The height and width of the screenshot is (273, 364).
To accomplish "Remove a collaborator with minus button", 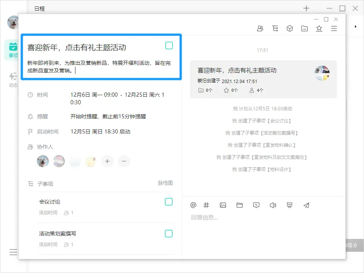I will (x=124, y=161).
